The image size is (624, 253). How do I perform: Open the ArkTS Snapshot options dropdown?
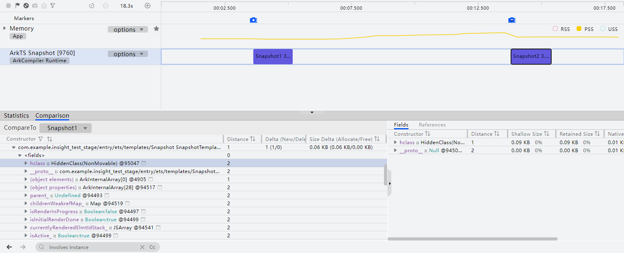pyautogui.click(x=128, y=54)
